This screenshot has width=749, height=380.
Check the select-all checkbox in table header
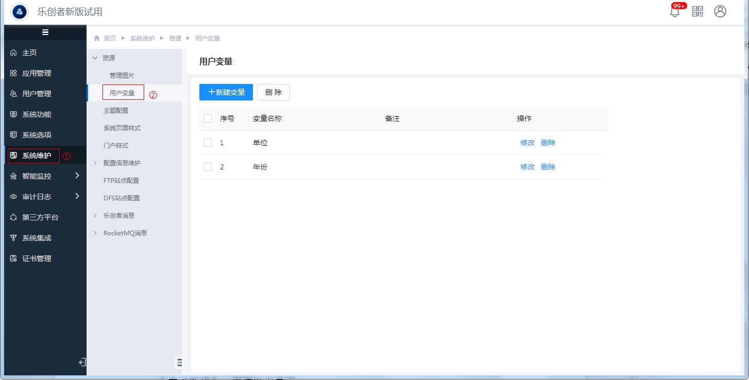point(208,118)
